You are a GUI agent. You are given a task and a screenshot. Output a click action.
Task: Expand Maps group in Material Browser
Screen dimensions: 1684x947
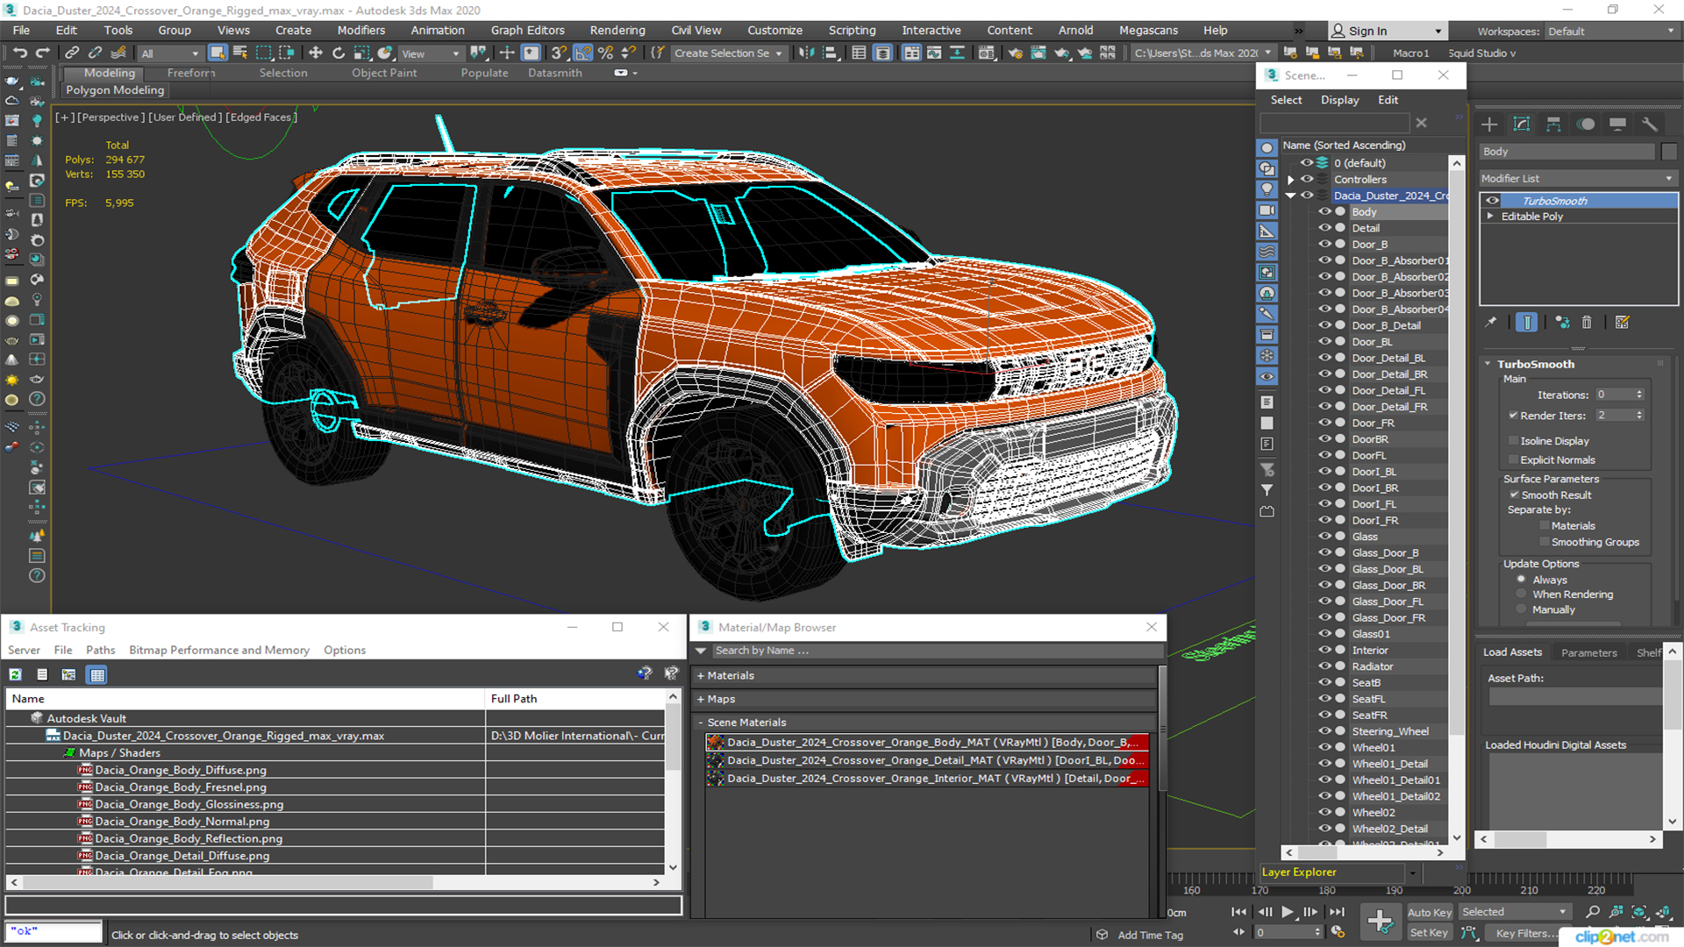coord(701,699)
